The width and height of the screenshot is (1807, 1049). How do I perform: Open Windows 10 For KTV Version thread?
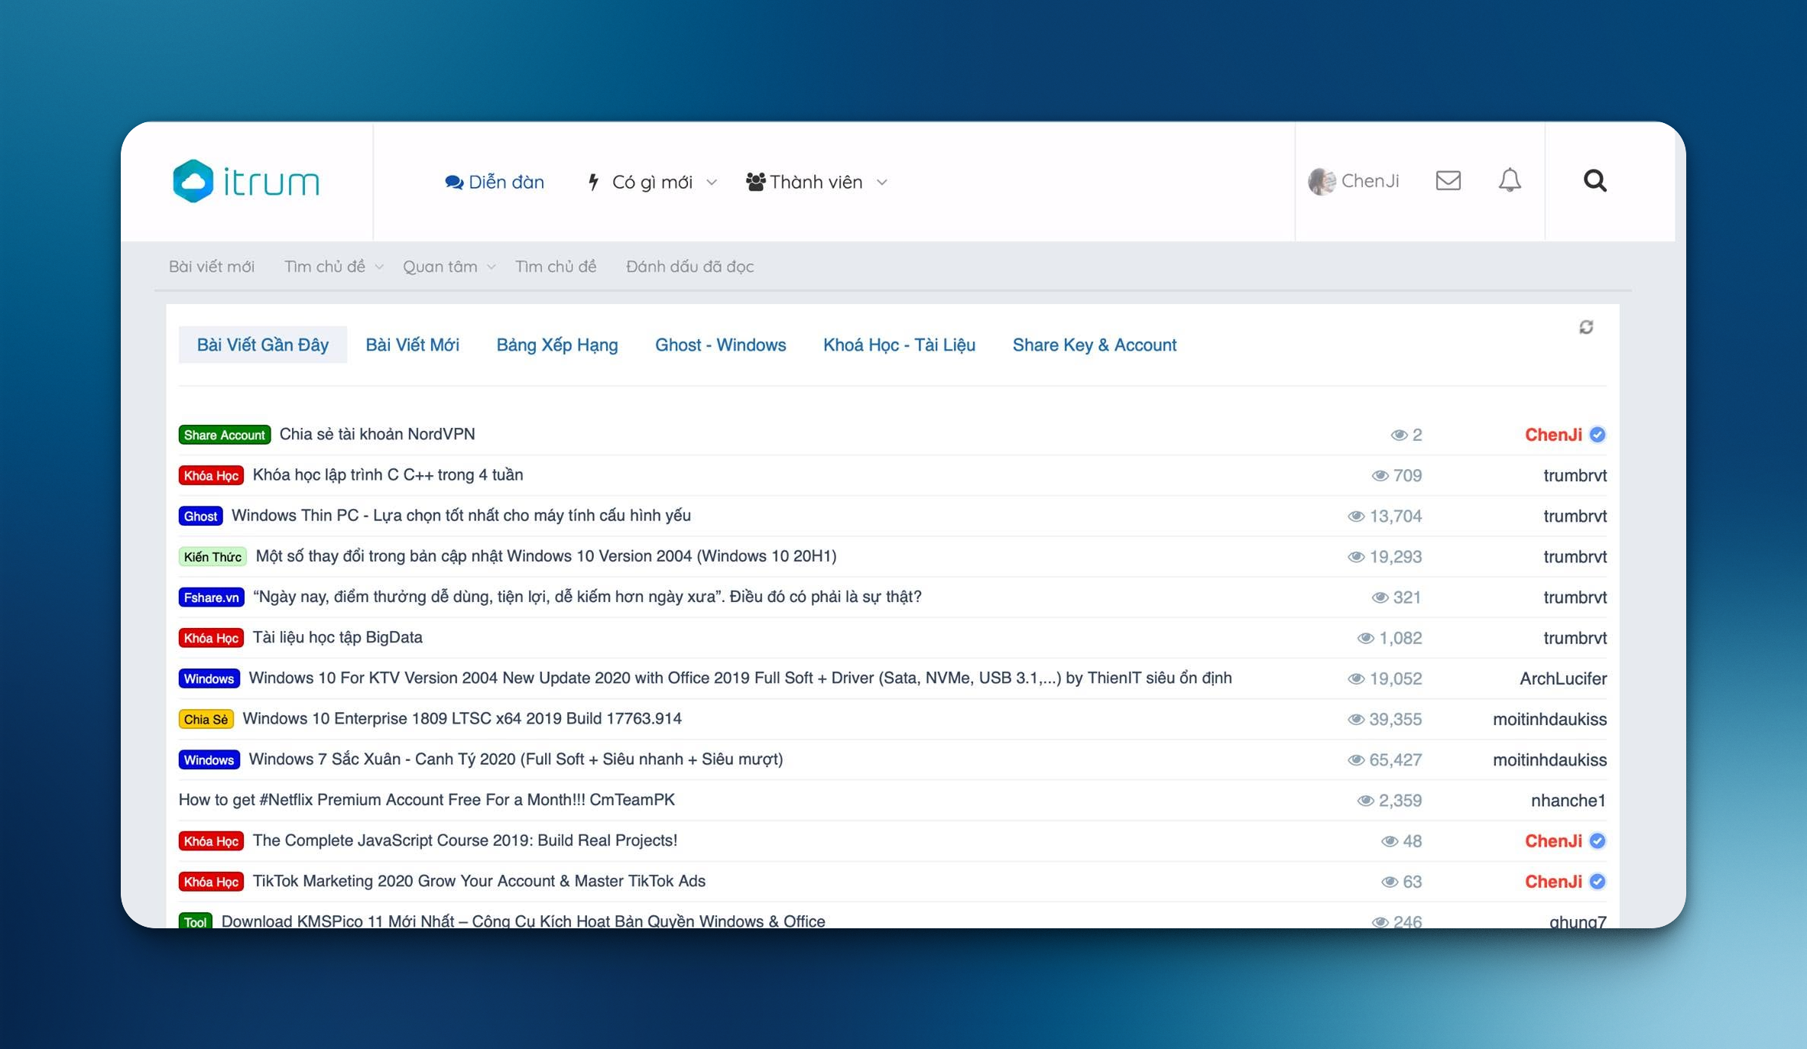740,678
